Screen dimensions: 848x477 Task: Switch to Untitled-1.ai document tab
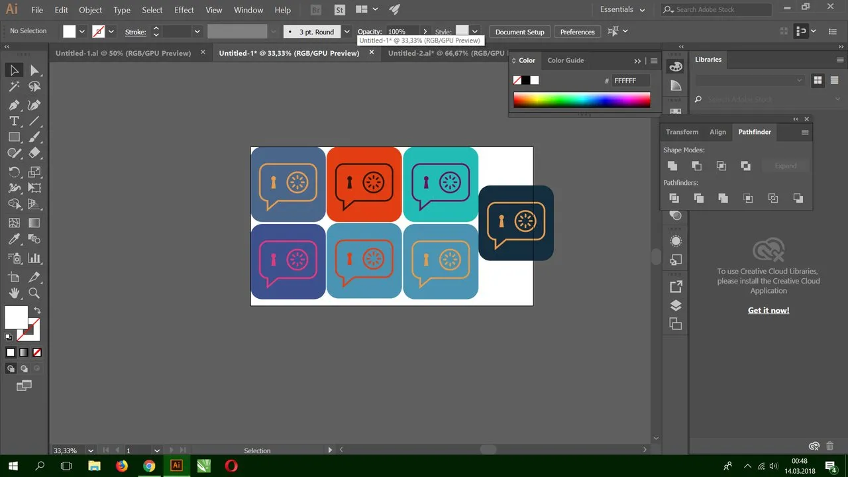(123, 53)
